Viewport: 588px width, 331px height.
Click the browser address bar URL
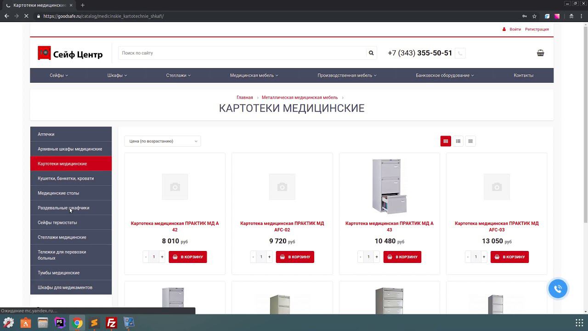tap(103, 16)
